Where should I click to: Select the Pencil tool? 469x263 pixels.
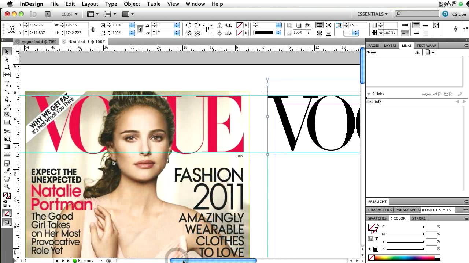coord(7,107)
